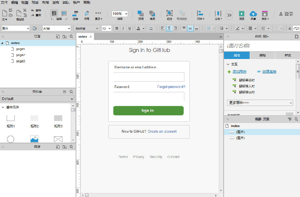Toggle italic I formatting
Viewport: 300px width, 197px height.
click(123, 28)
